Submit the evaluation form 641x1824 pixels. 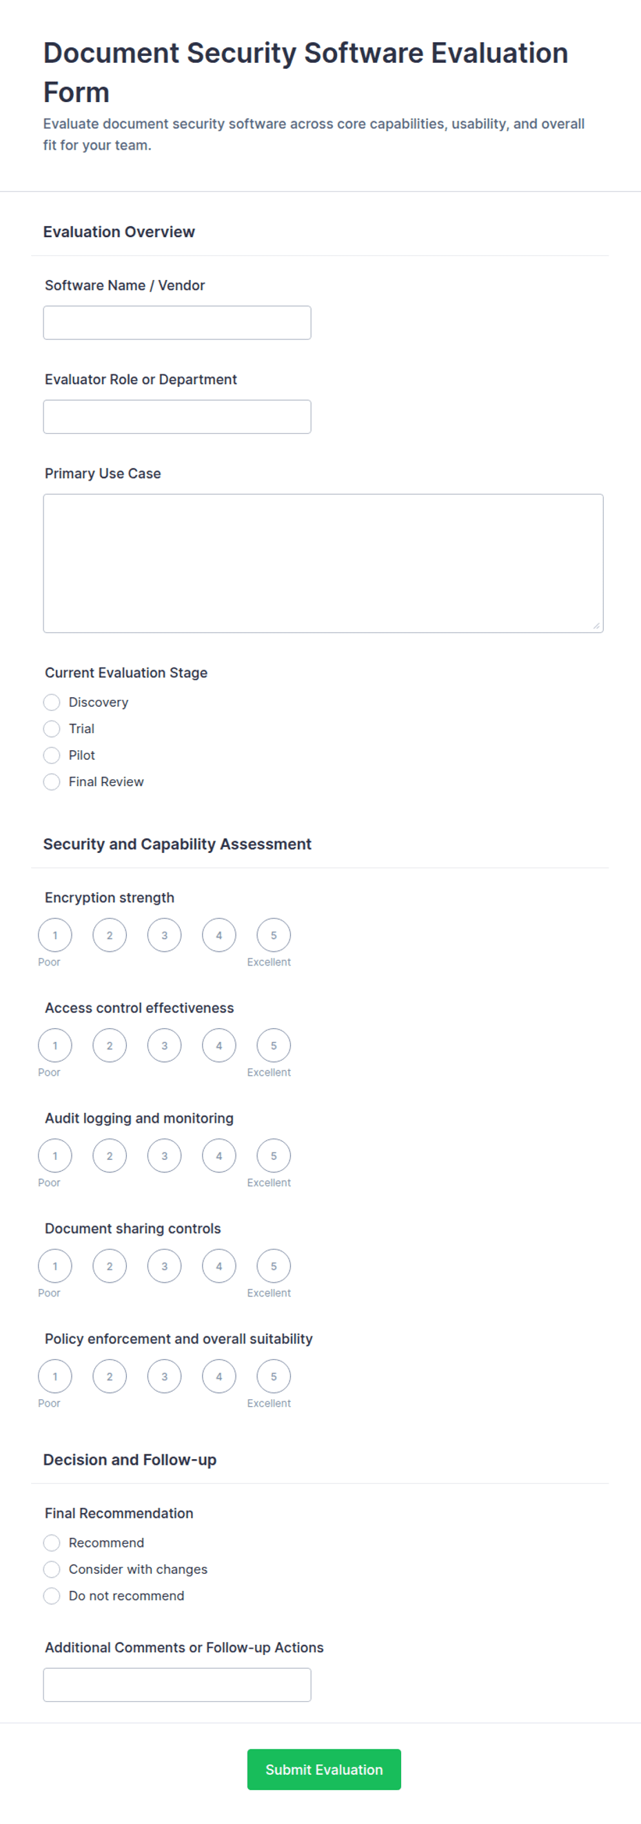point(324,1770)
